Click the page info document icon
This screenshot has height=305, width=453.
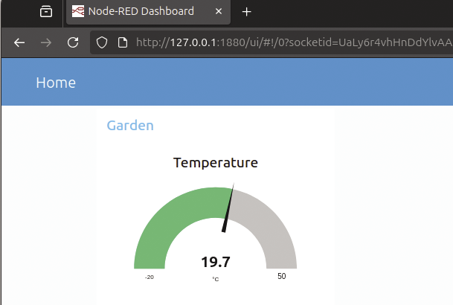pos(123,42)
